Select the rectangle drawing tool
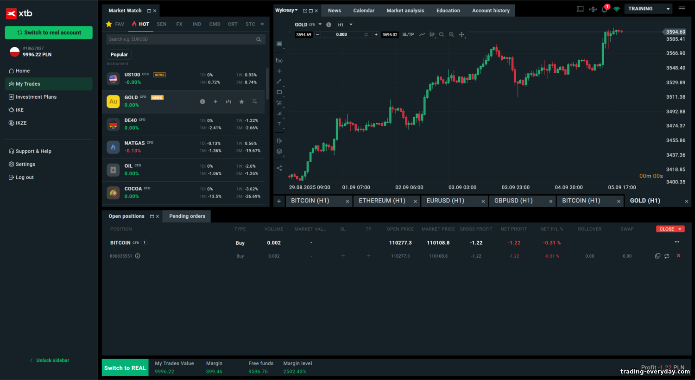Image resolution: width=695 pixels, height=380 pixels. tap(279, 92)
